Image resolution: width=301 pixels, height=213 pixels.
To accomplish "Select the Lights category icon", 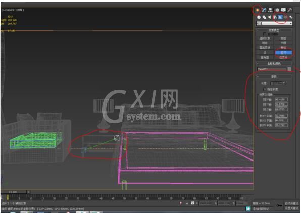I will 270,17.
